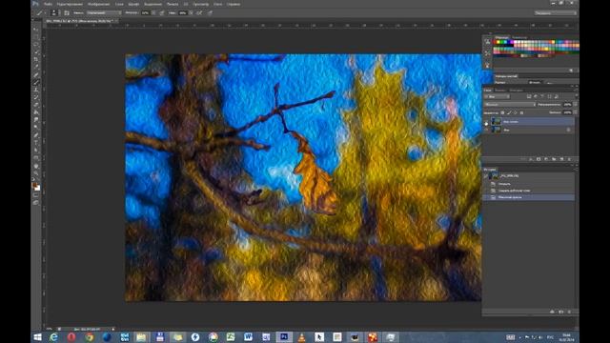Toggle the Brush panel from options bar
This screenshot has width=610, height=343.
[67, 12]
